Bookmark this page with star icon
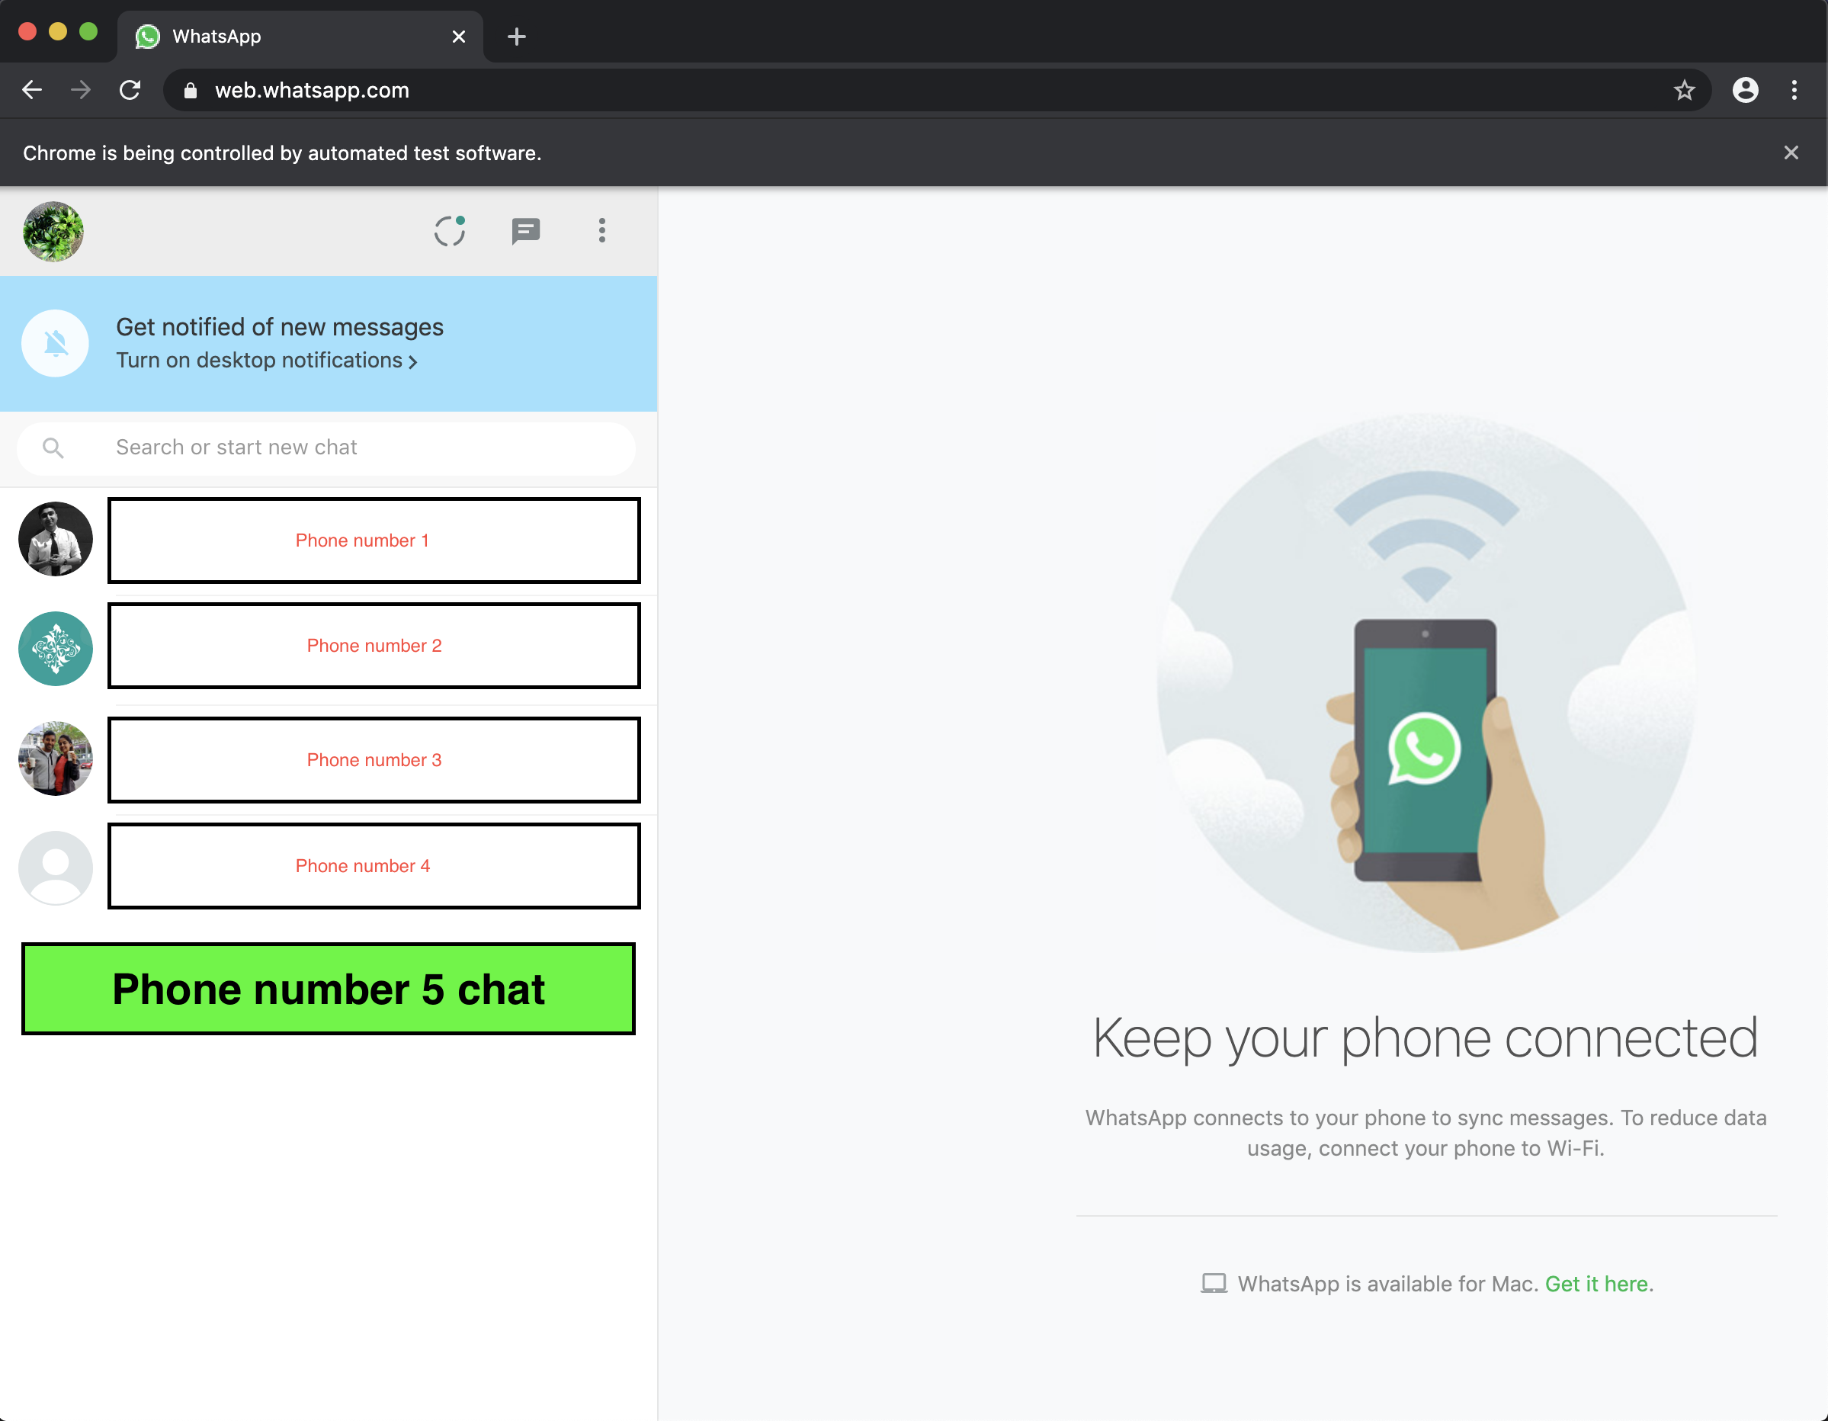Image resolution: width=1828 pixels, height=1421 pixels. (x=1684, y=91)
